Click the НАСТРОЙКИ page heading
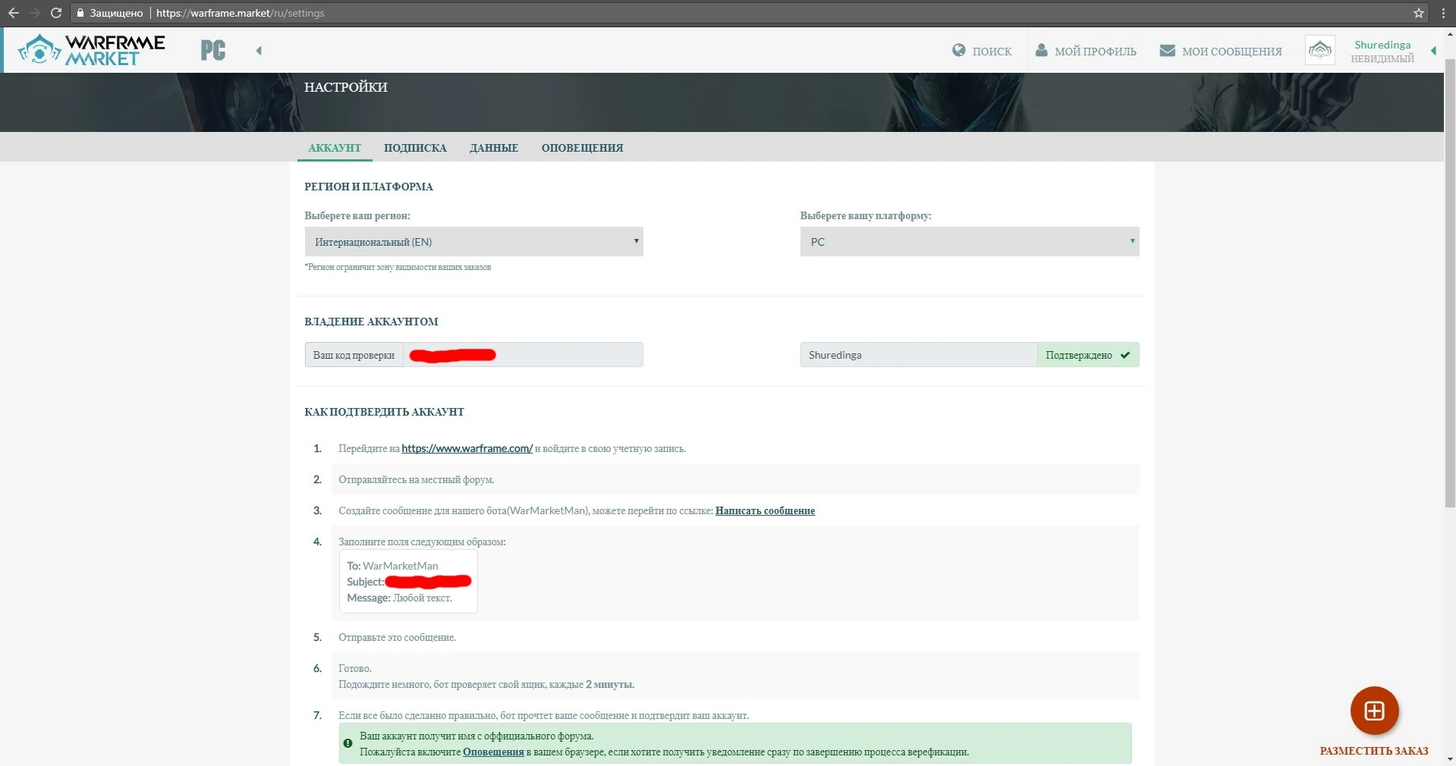The height and width of the screenshot is (766, 1456). point(346,87)
